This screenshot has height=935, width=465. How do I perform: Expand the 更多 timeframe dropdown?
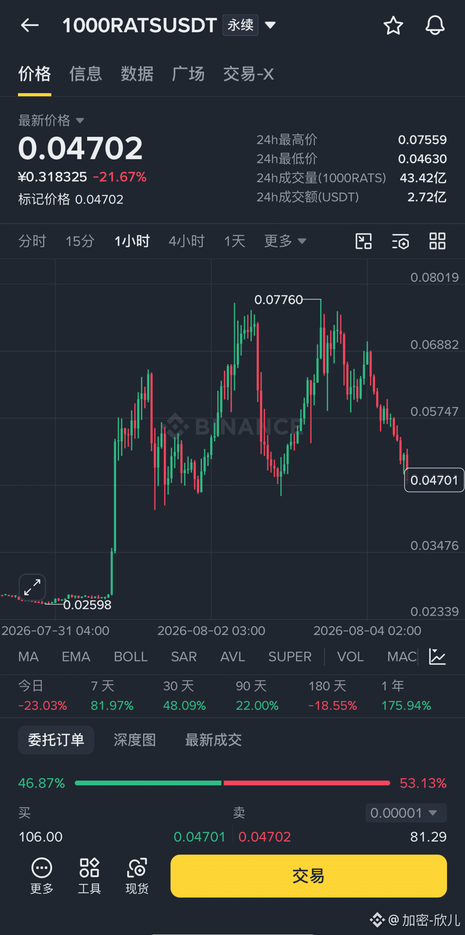[285, 241]
